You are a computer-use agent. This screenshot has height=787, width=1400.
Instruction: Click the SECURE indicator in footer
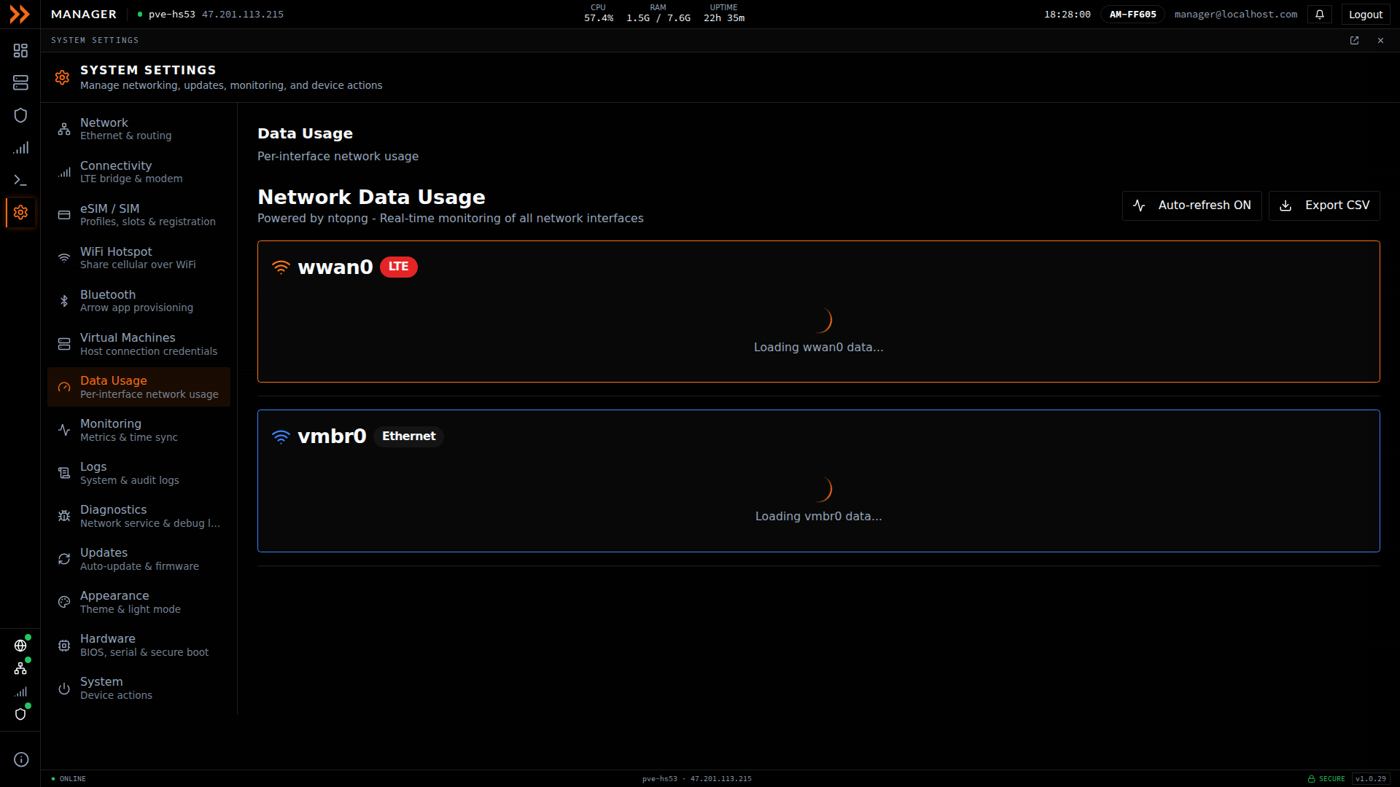click(x=1326, y=779)
